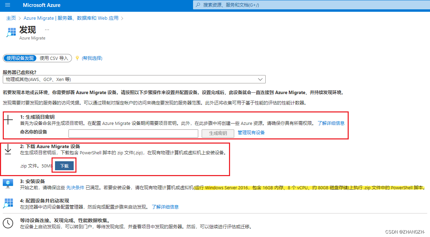Click the 1: 生成项目密钥 heading
430x237 pixels.
point(37,117)
